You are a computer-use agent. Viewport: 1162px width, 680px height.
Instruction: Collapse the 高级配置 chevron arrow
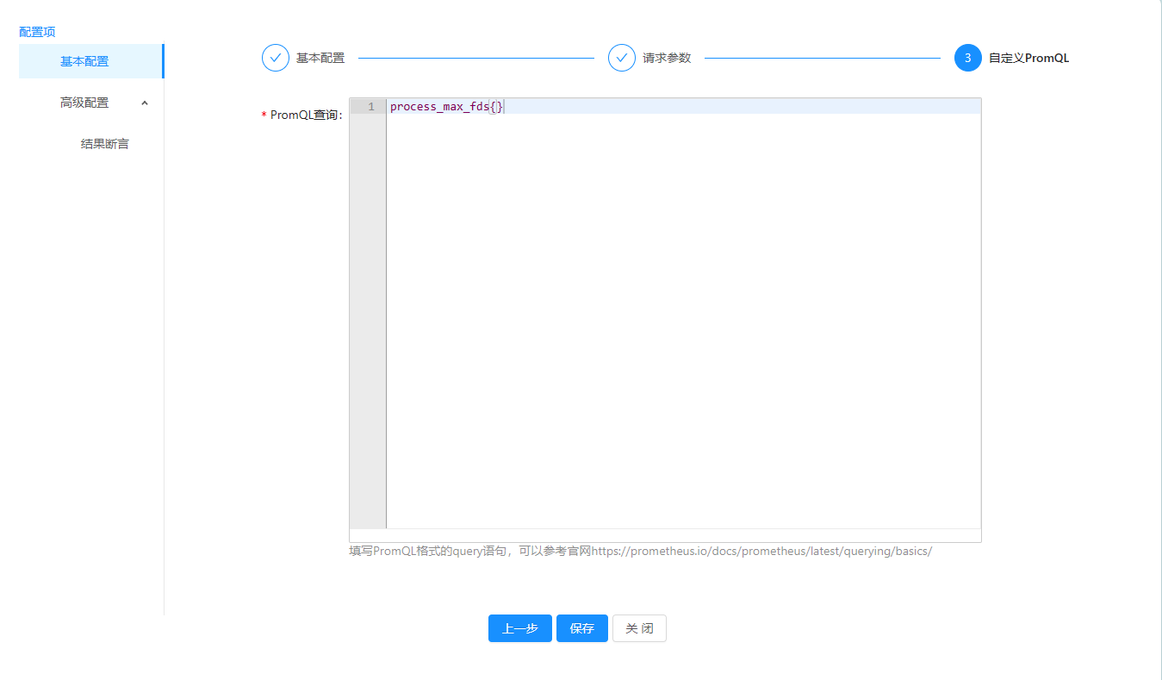click(x=145, y=103)
